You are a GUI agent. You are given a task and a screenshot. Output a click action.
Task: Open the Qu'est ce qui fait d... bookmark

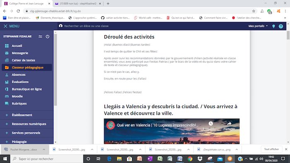pyautogui.click(x=181, y=18)
